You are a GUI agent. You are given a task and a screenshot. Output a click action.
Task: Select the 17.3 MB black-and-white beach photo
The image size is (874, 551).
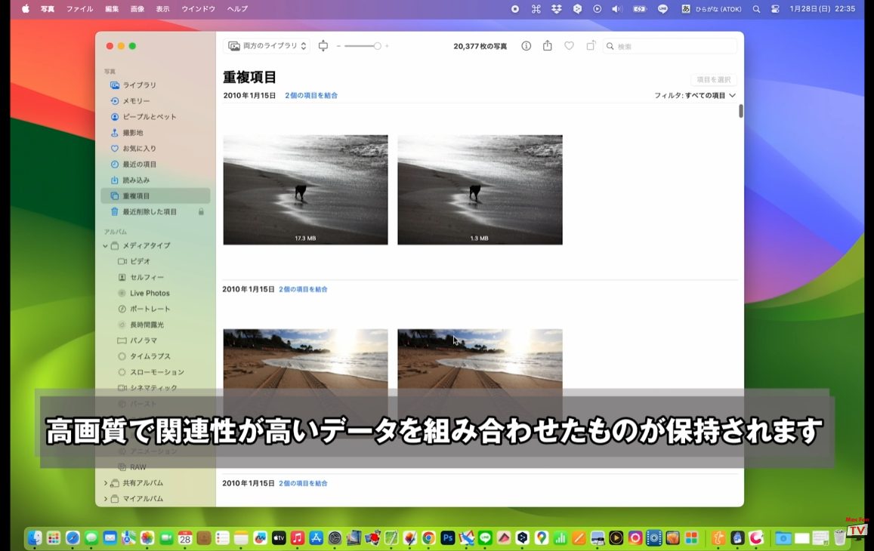tap(305, 189)
